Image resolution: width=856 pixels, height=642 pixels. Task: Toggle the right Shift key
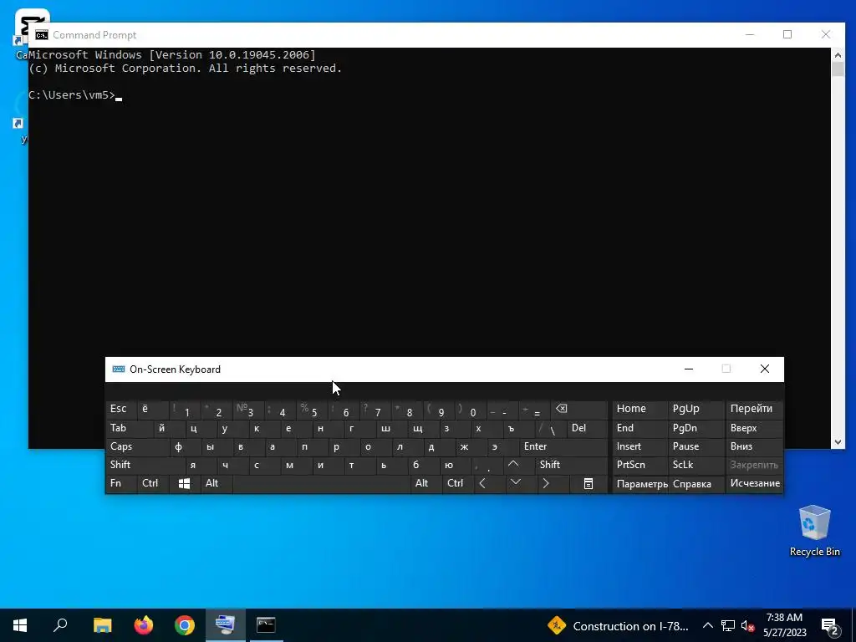coord(571,465)
